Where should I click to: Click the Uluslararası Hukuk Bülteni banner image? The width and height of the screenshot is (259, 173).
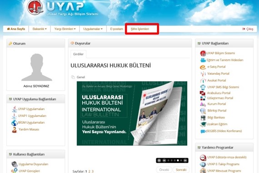click(132, 113)
